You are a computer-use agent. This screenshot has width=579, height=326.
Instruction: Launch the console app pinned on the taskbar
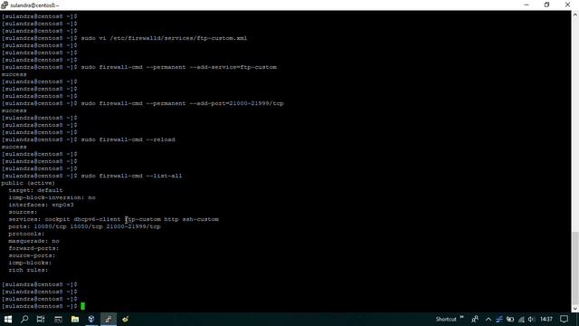[58, 319]
